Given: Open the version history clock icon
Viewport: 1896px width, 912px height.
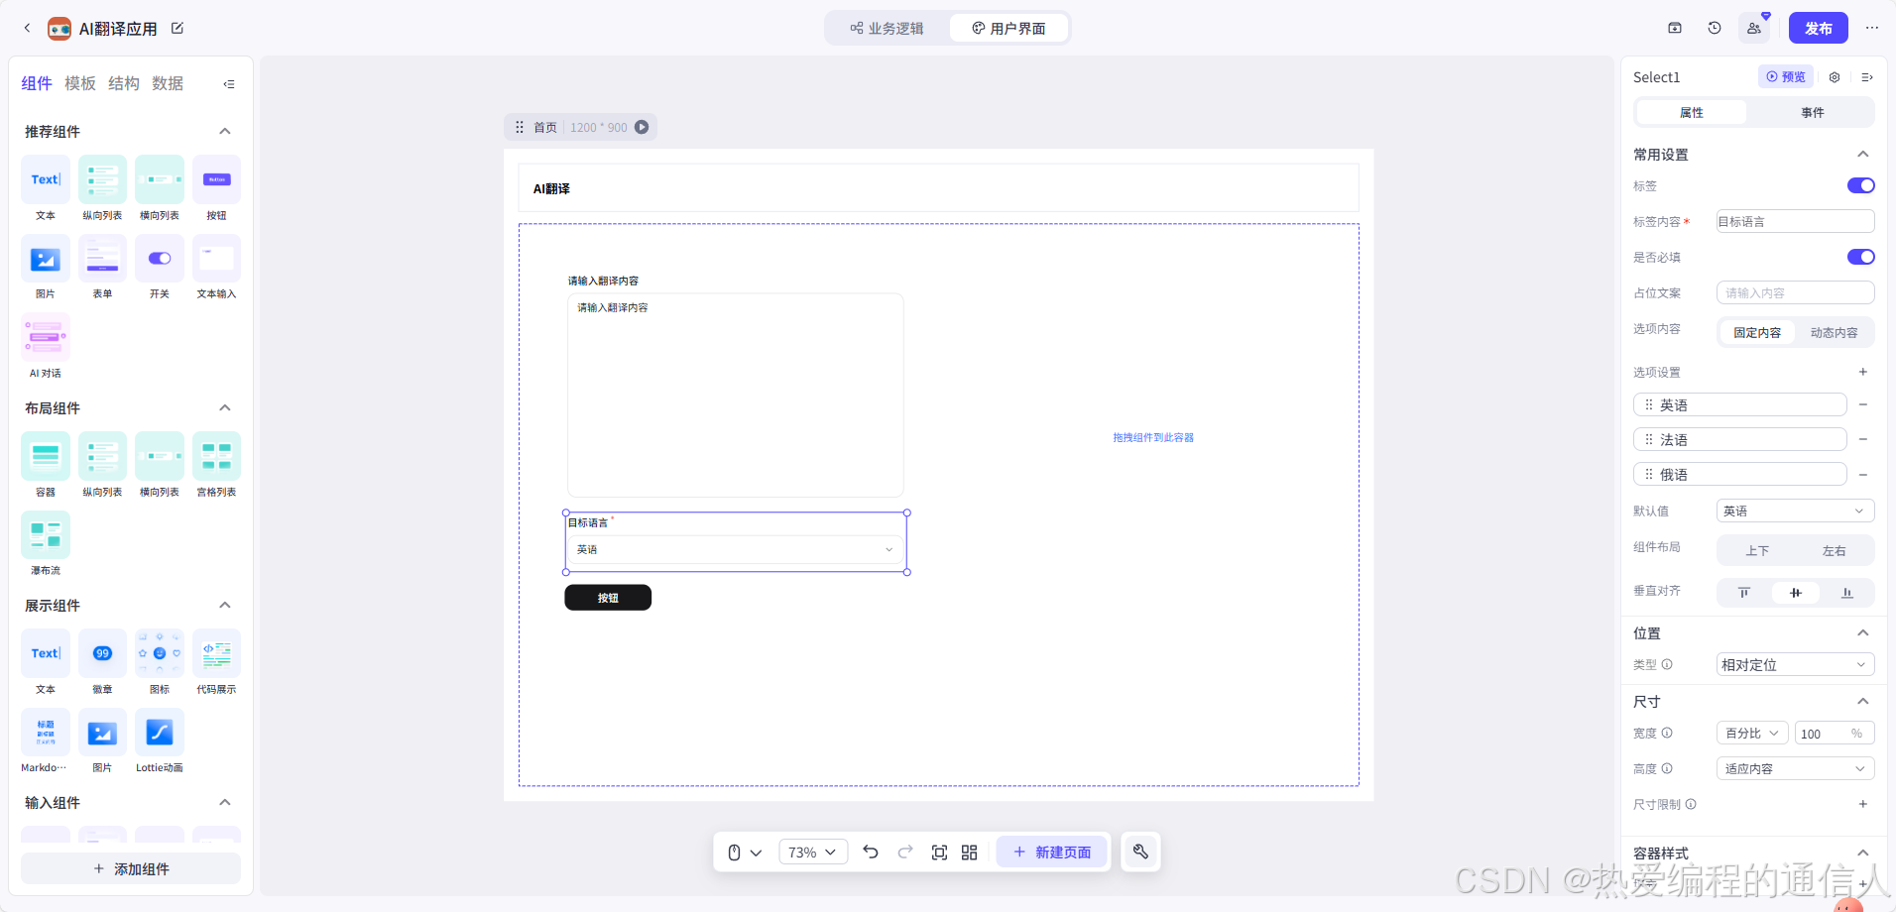Looking at the screenshot, I should (1715, 28).
